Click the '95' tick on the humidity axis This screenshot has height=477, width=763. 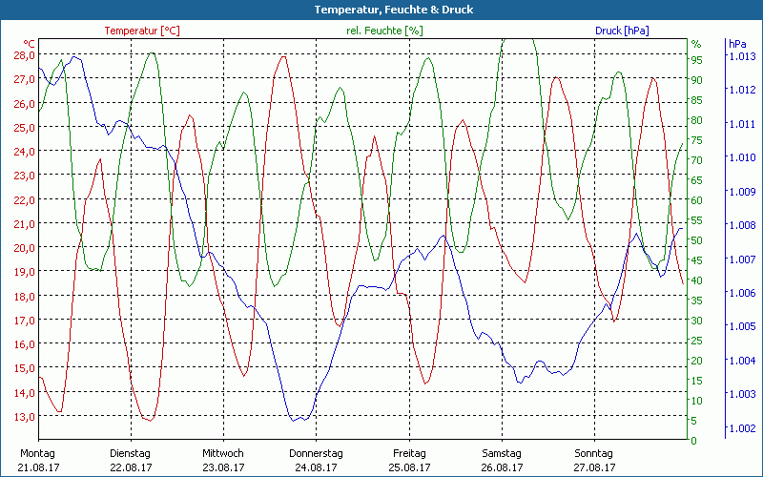pyautogui.click(x=696, y=60)
